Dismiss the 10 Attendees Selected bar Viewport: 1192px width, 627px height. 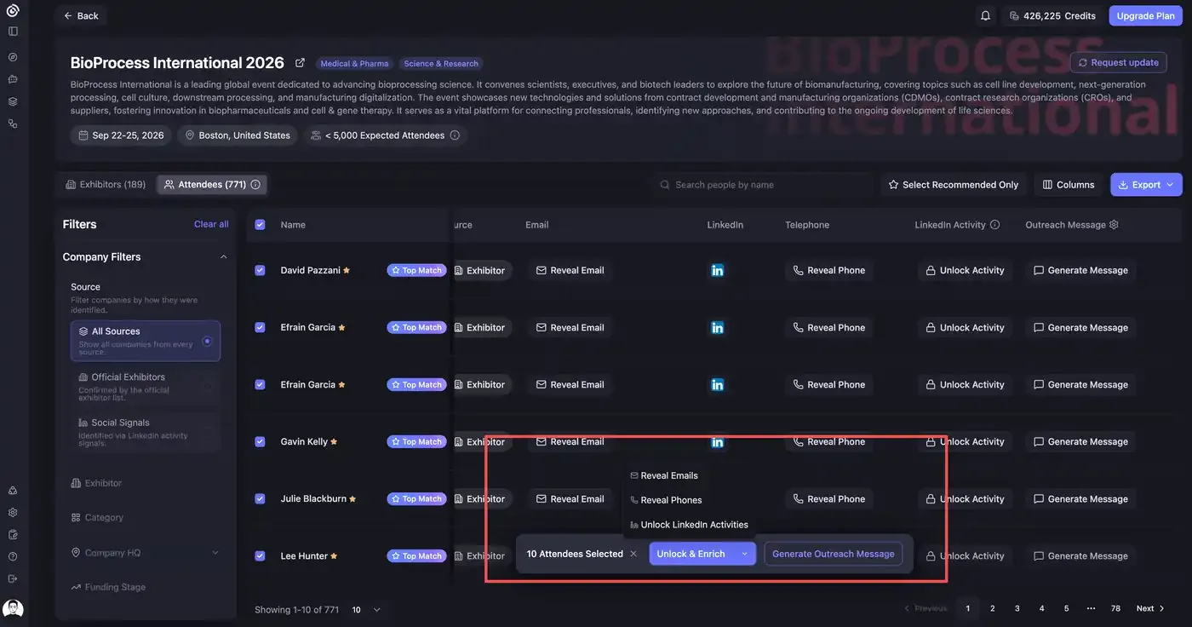click(x=633, y=554)
